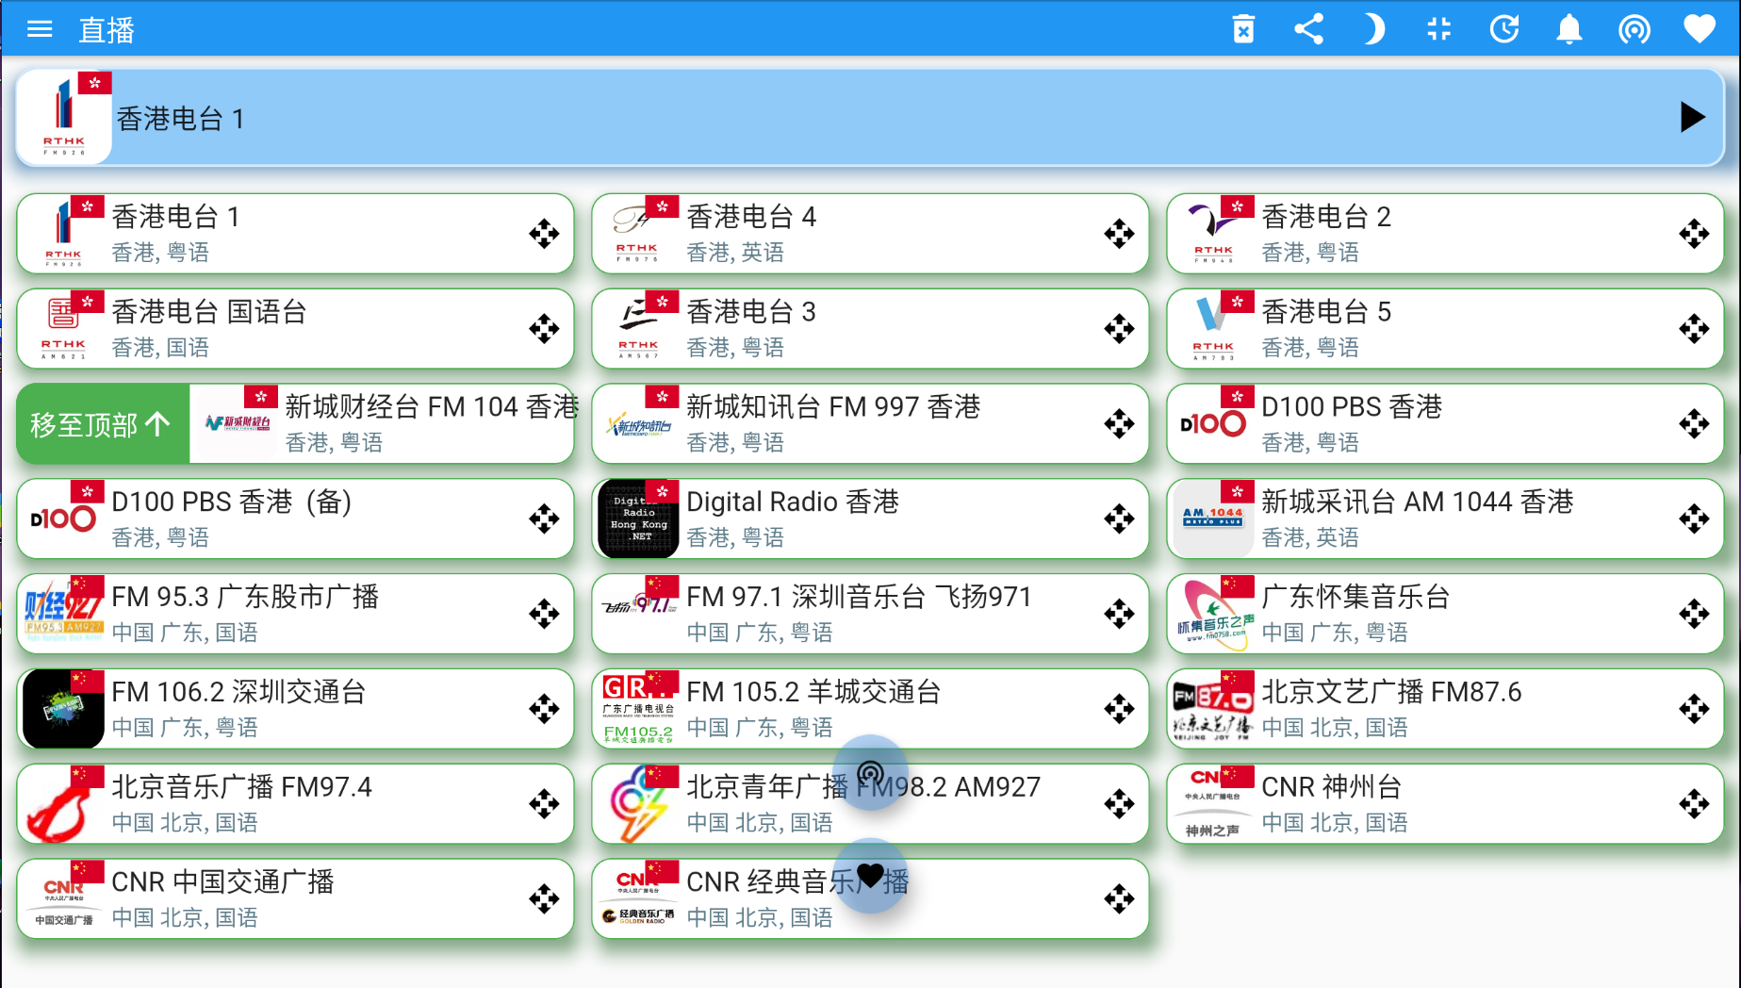The height and width of the screenshot is (988, 1741).
Task: Click move handle for 香港电台 4
Action: 1119,234
